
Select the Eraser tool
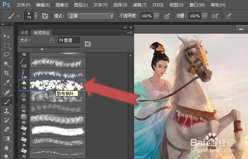(7, 129)
